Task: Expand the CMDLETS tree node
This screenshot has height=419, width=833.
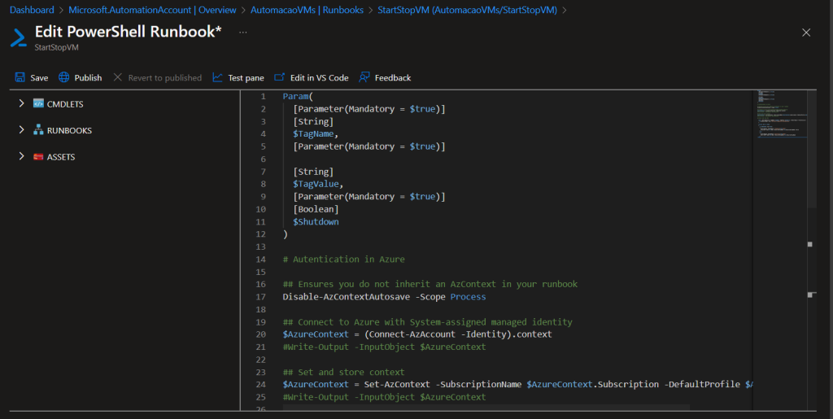Action: (21, 104)
